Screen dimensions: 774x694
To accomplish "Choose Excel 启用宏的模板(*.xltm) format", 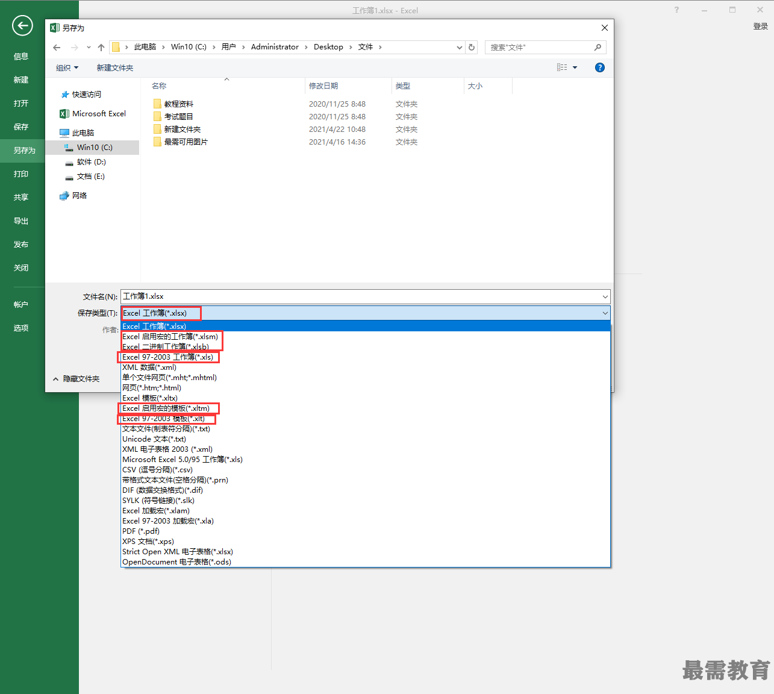I will click(366, 408).
